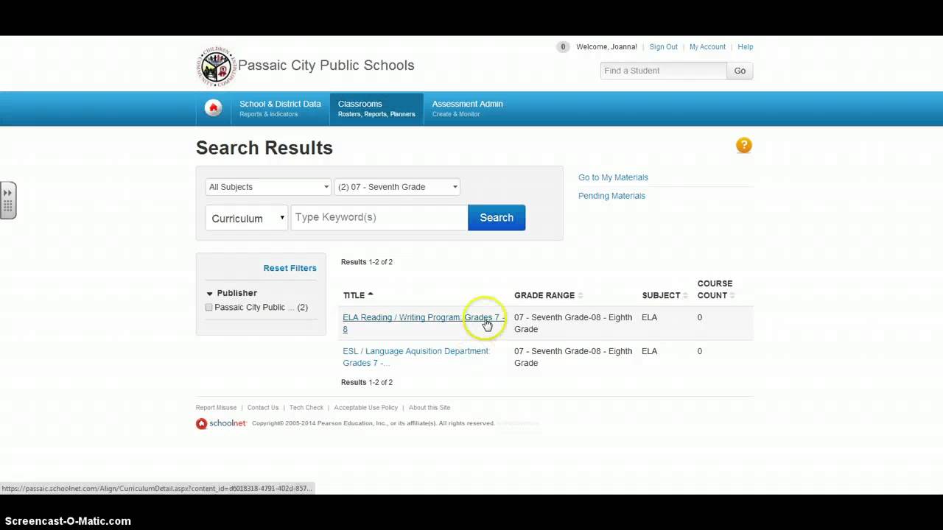Screen dimensions: 943x530
Task: Open Pending Materials link
Action: tap(611, 196)
